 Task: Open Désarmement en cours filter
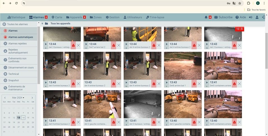(x=19, y=67)
